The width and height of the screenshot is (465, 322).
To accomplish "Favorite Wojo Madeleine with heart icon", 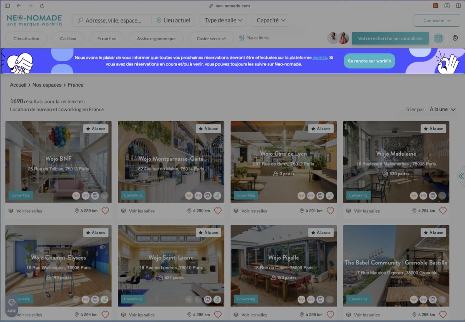I will point(443,211).
